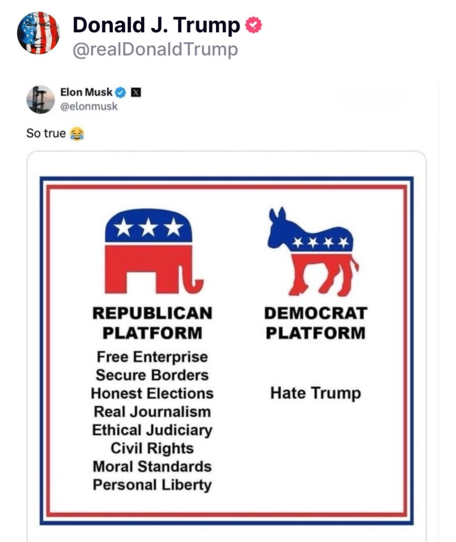Click the crying-laughing emoji after So true
This screenshot has height=542, width=456.
[77, 134]
